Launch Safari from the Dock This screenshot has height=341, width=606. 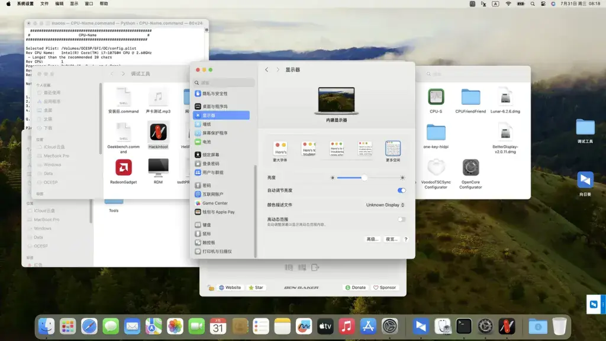[x=89, y=326]
